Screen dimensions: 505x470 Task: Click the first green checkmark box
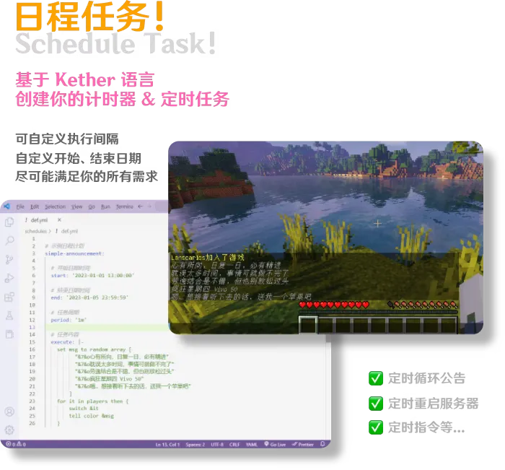tap(375, 378)
